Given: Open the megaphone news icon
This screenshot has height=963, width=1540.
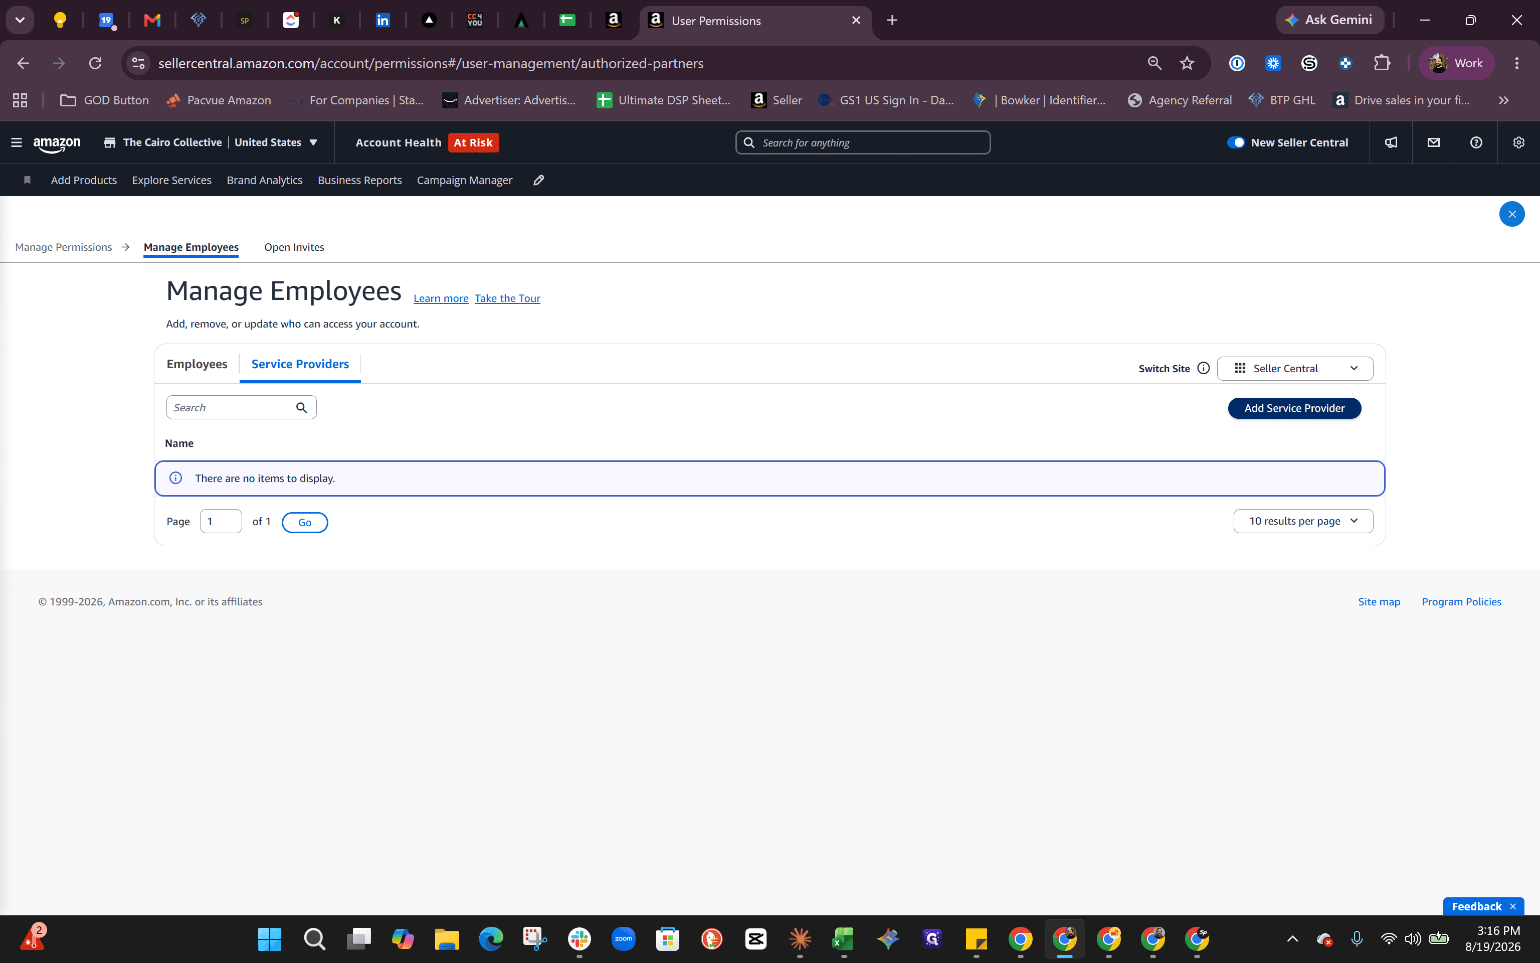Looking at the screenshot, I should (1391, 142).
